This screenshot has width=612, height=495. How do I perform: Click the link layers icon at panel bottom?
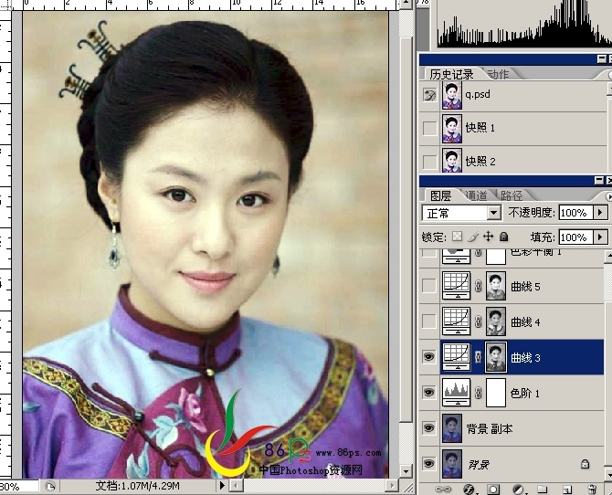click(443, 490)
